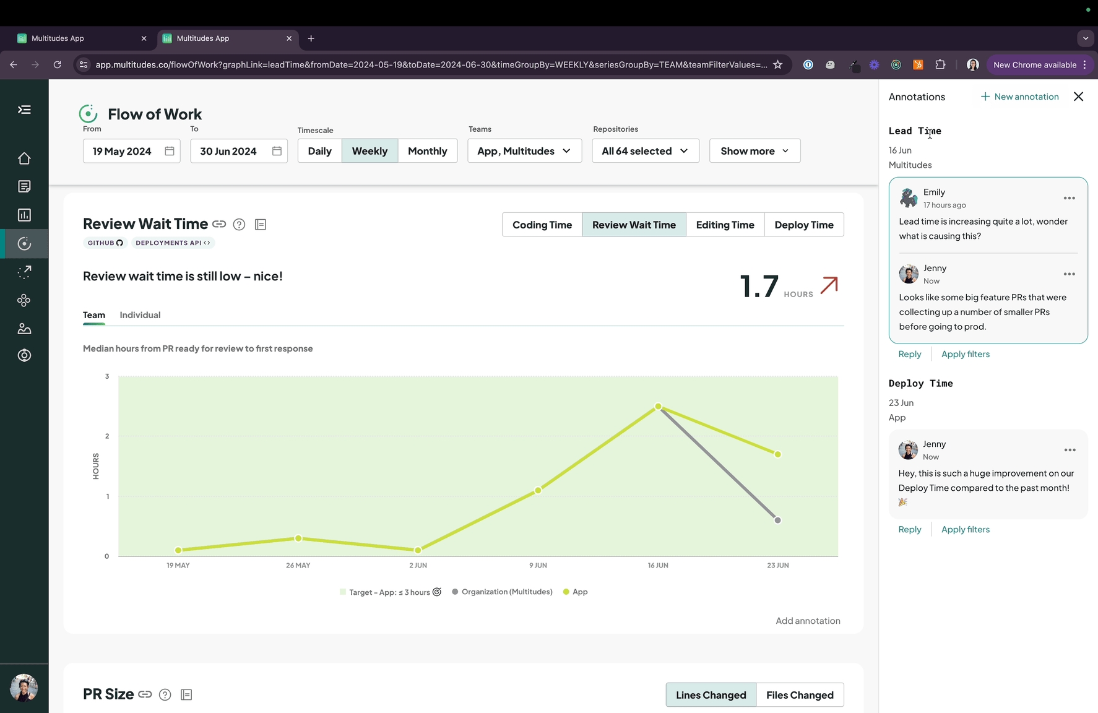Open the notes icon beside PR Size

coord(186,695)
